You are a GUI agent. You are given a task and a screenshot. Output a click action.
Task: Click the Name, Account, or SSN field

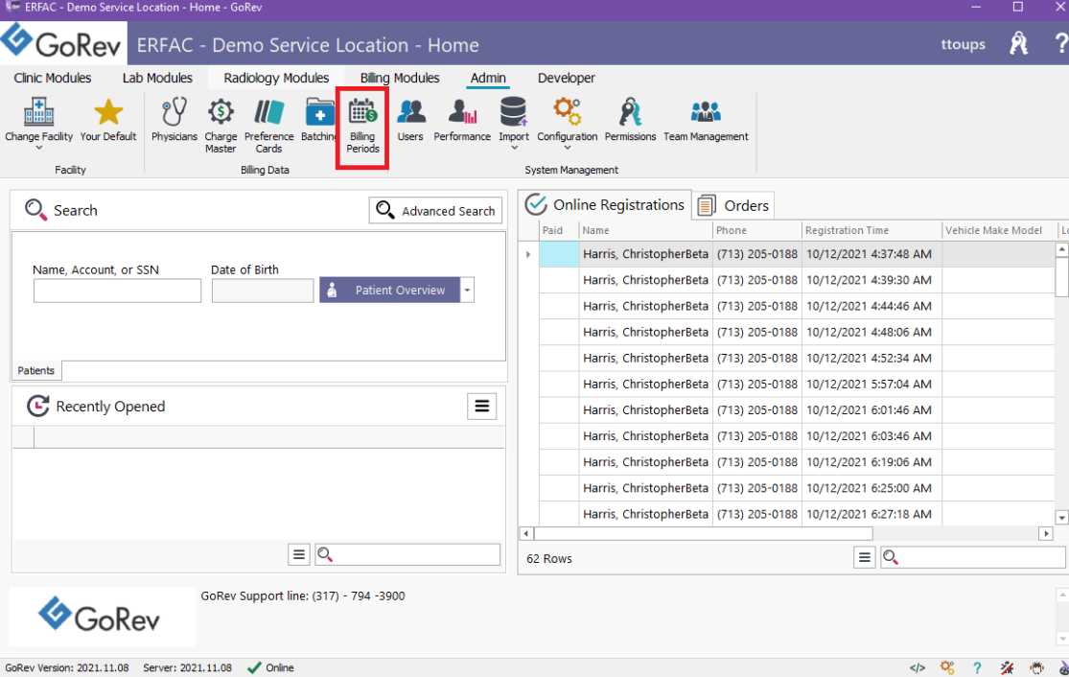[117, 291]
